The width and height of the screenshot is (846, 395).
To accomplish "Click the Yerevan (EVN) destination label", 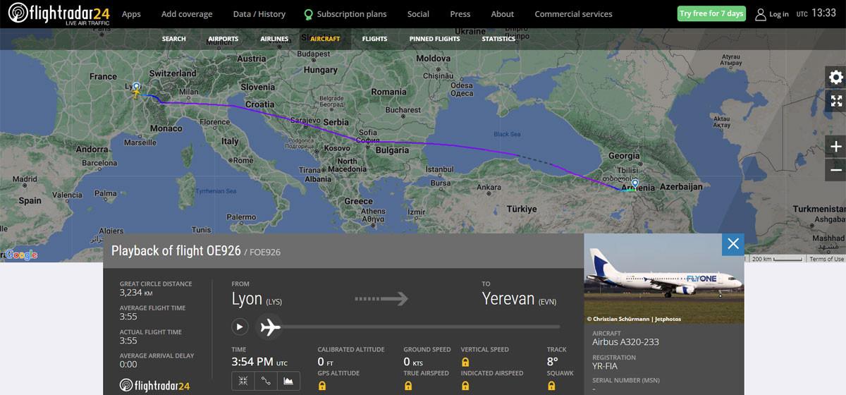I will point(519,299).
